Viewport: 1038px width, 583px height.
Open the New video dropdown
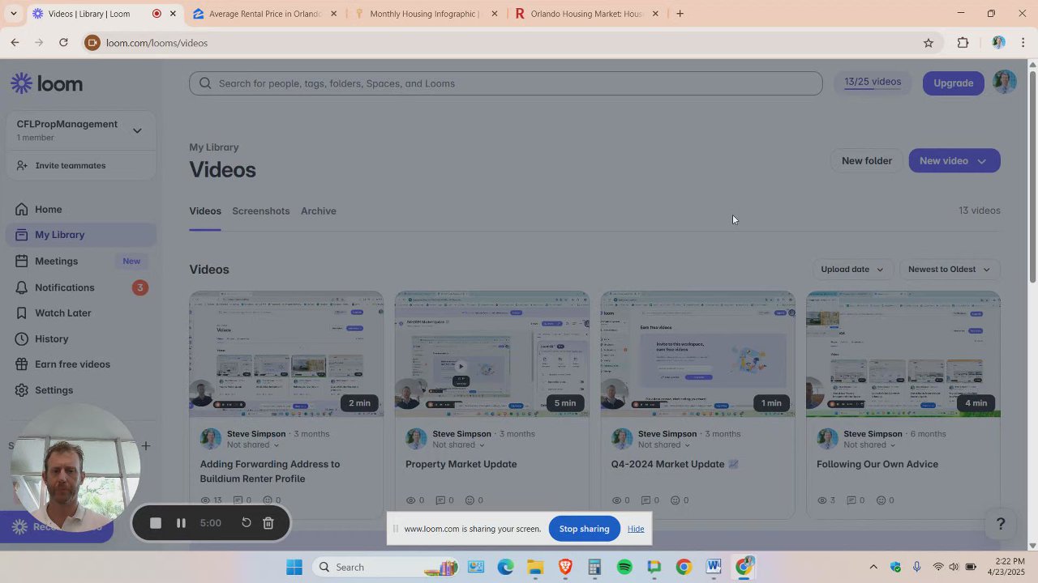click(x=954, y=160)
